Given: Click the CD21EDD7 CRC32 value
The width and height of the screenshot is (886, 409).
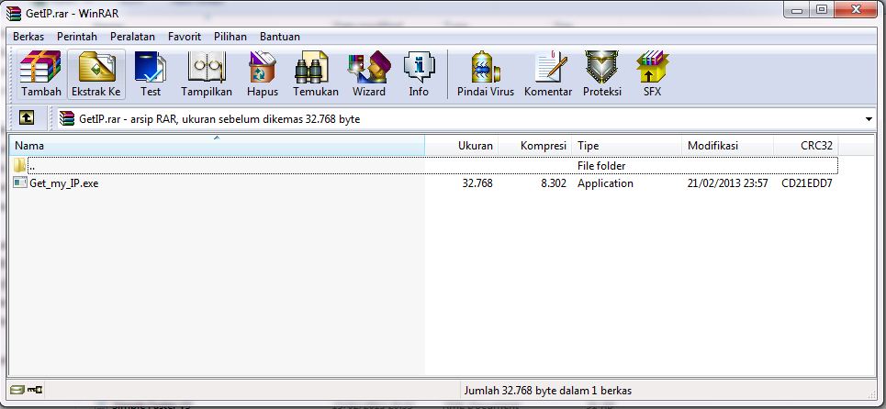Looking at the screenshot, I should pos(807,183).
